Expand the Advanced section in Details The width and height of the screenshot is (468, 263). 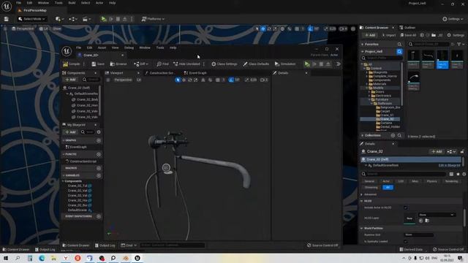pyautogui.click(x=362, y=195)
